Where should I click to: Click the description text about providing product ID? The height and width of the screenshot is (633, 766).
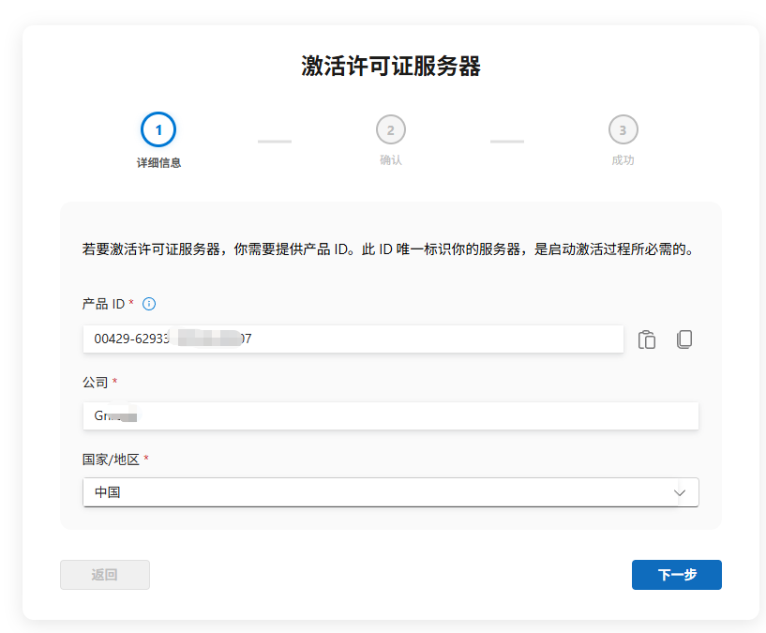tap(388, 249)
